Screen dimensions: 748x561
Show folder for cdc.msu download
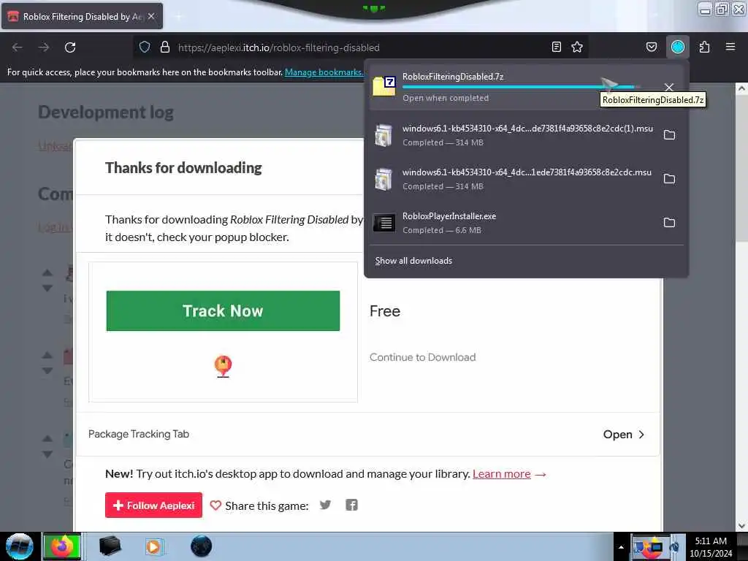(669, 179)
